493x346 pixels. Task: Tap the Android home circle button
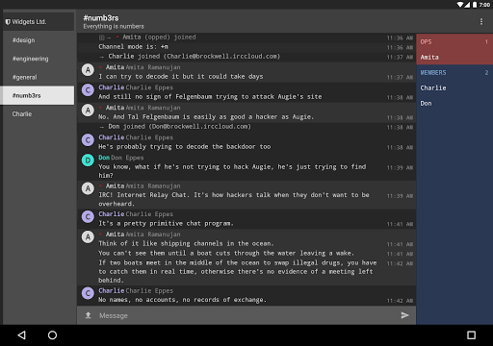[52, 335]
